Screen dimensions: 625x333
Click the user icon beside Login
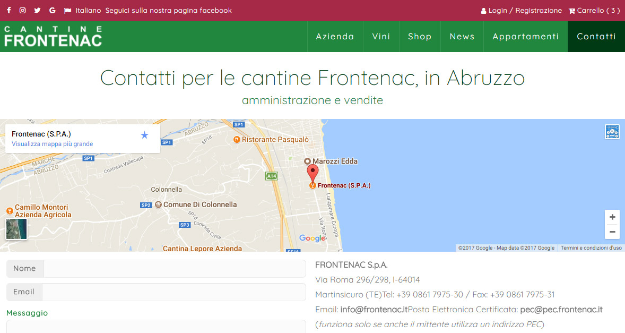coord(483,11)
